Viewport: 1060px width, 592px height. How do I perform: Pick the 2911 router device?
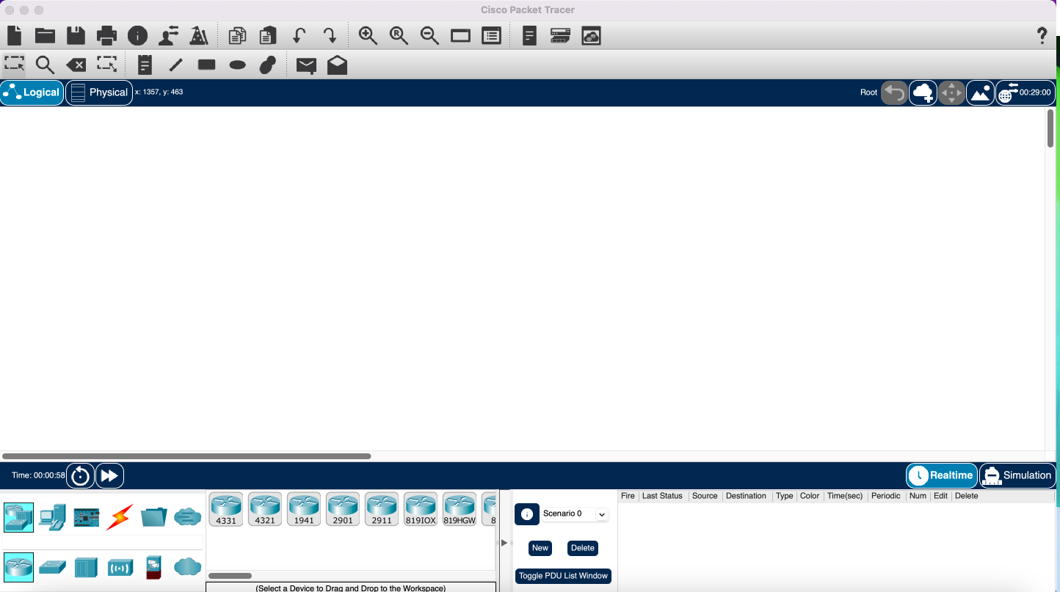click(x=382, y=509)
